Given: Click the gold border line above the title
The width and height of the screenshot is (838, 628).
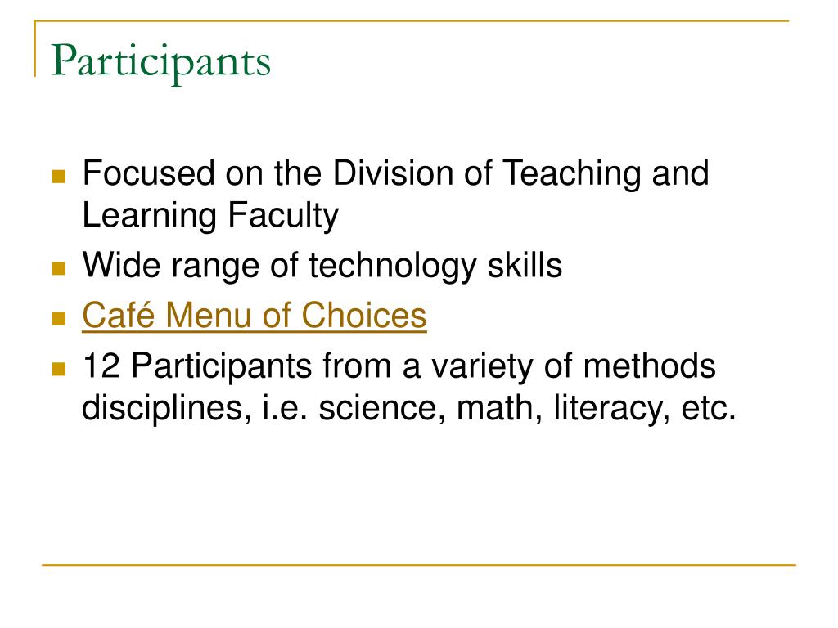Looking at the screenshot, I should pos(412,20).
